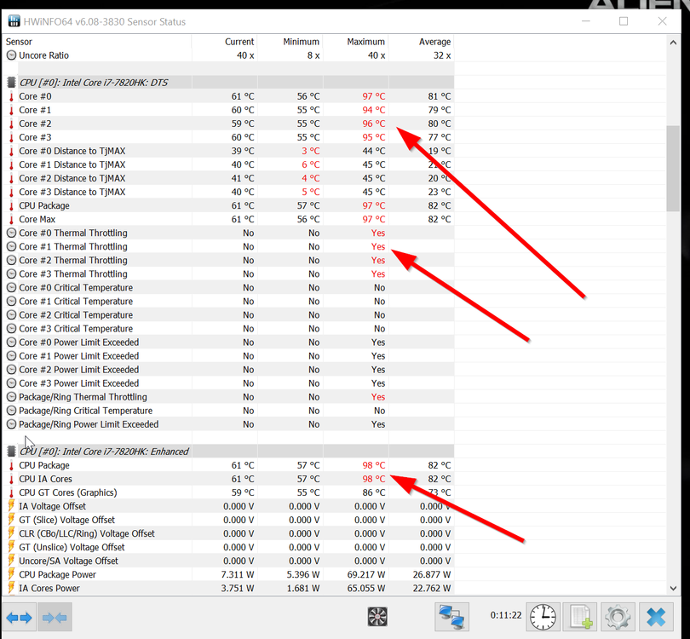Close sensors with the blue X icon
Screen dimensions: 690x639
coord(655,616)
